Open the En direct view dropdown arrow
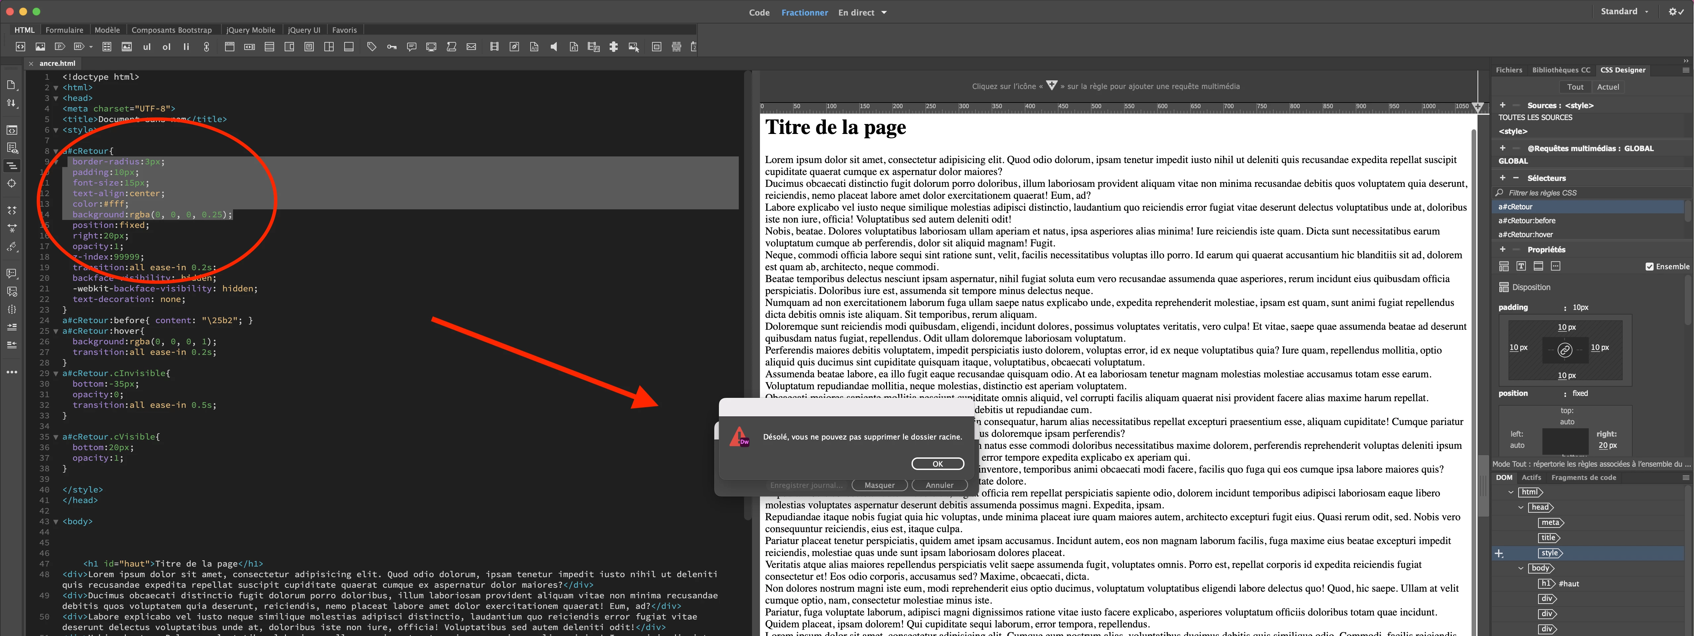The width and height of the screenshot is (1694, 636). pyautogui.click(x=884, y=13)
